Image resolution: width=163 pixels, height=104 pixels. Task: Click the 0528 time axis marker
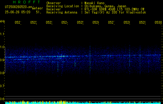point(127,22)
